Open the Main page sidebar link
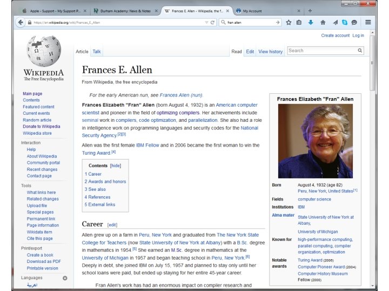389x291 pixels. [x=32, y=94]
